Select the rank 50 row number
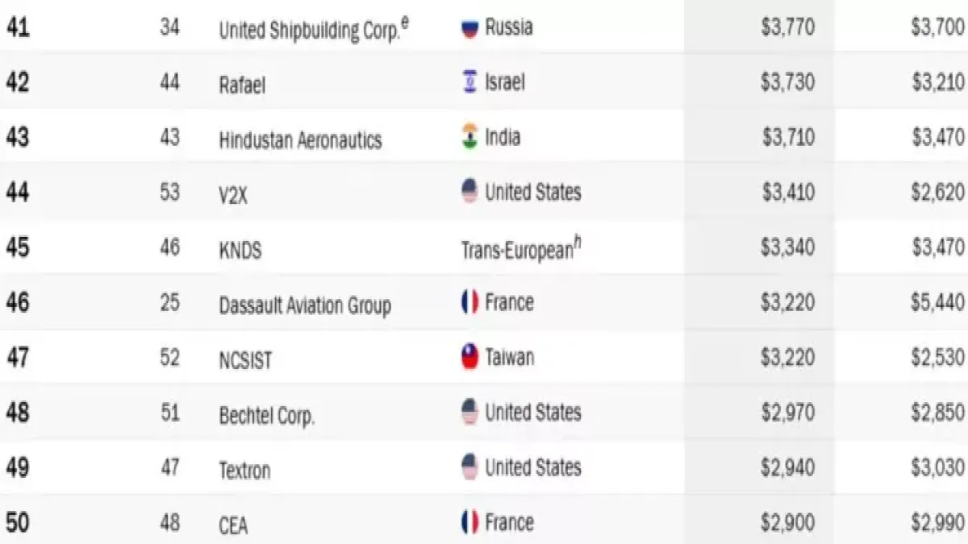 18,523
